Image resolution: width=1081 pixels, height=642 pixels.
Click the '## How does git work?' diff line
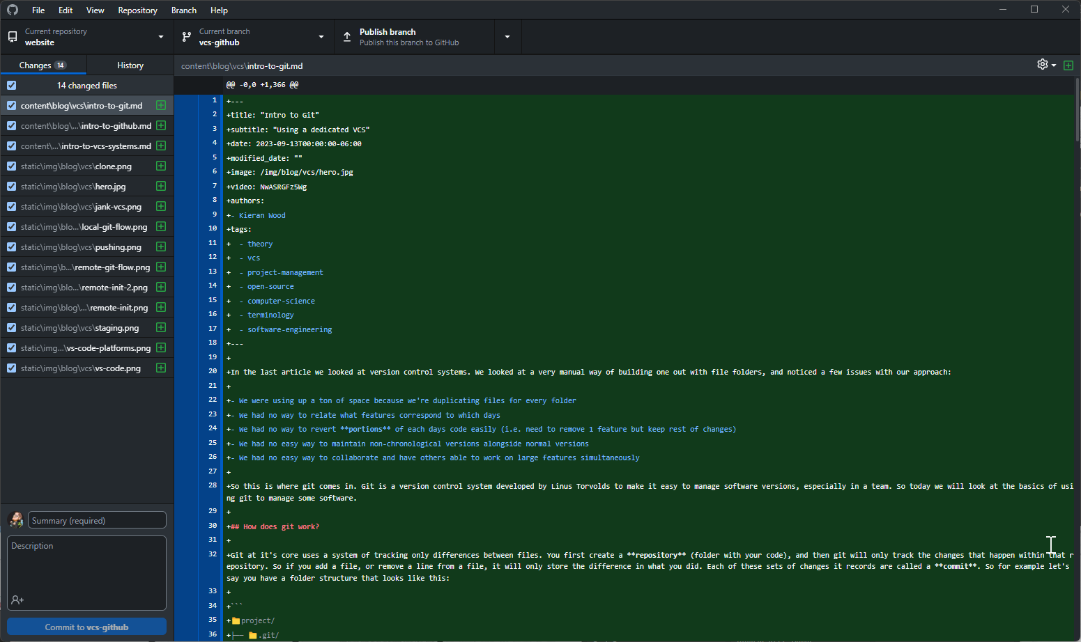coord(273,526)
